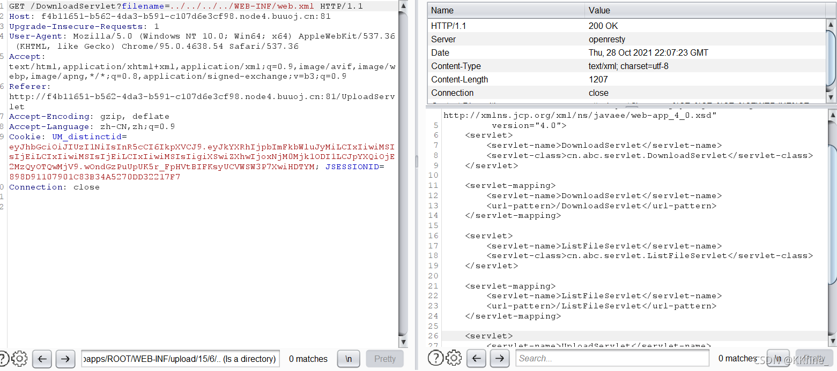Click cn.abc.servlet.ListFileServlet servlet-class line

click(649, 255)
